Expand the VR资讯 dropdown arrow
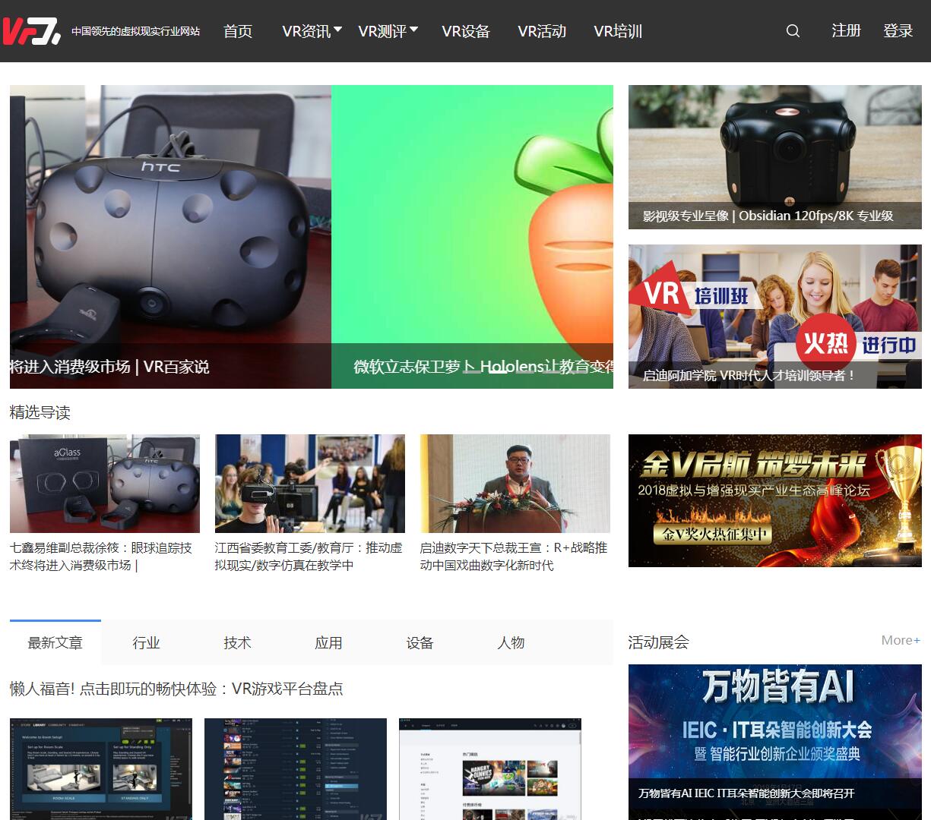 tap(338, 30)
